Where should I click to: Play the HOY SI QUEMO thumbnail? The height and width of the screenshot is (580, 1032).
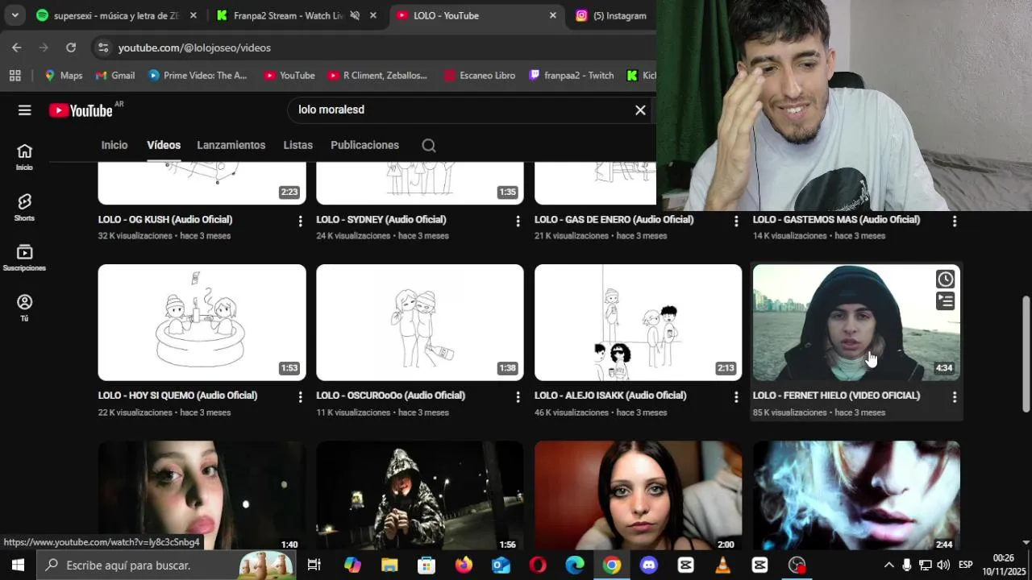pyautogui.click(x=202, y=322)
